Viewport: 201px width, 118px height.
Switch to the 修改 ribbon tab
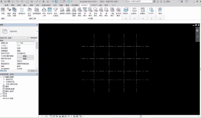pyautogui.click(x=106, y=5)
